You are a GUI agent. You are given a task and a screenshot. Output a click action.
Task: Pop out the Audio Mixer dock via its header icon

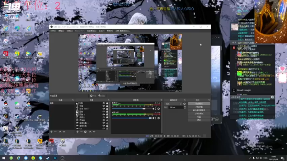pos(161,100)
